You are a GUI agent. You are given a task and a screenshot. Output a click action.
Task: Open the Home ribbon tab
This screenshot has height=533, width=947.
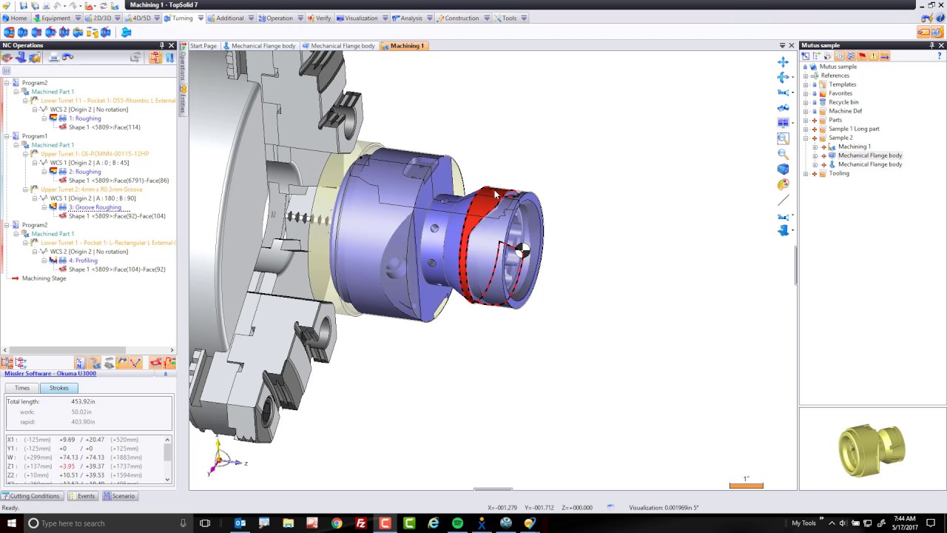pos(15,18)
